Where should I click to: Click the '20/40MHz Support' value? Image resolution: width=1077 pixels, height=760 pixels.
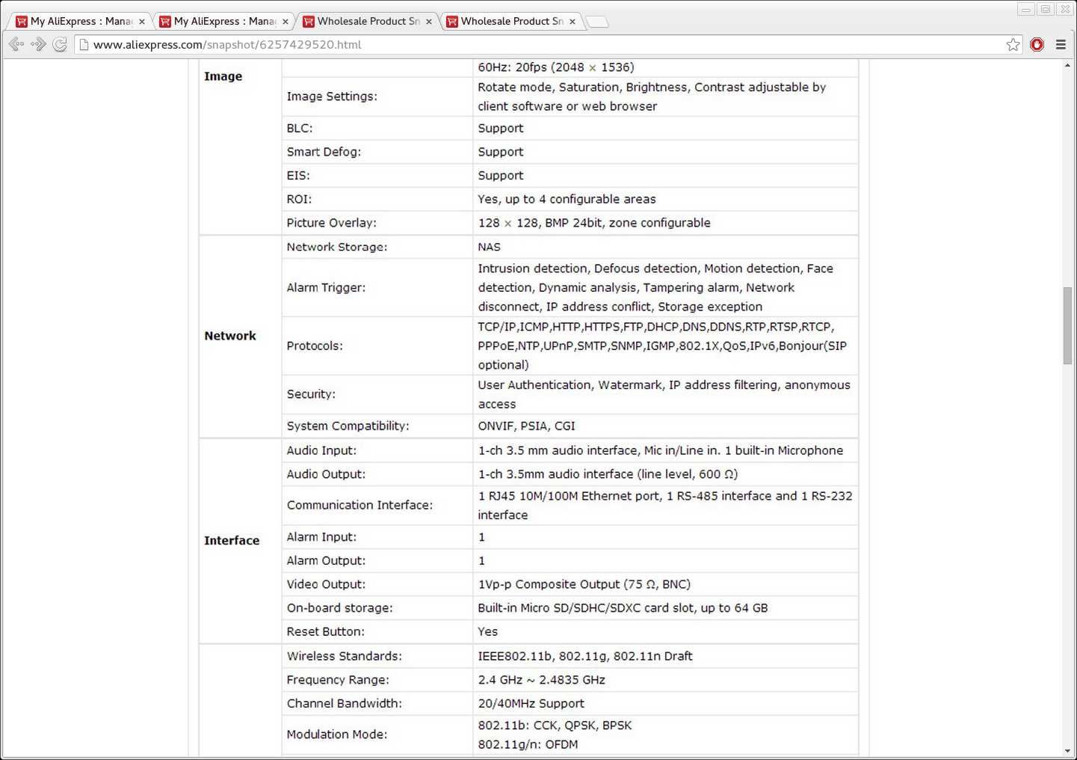[531, 703]
